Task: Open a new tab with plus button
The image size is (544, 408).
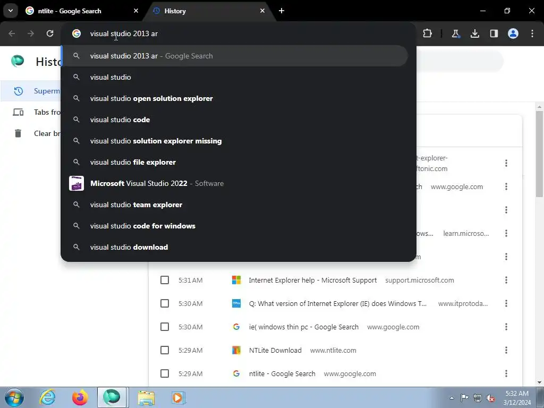Action: 282,11
